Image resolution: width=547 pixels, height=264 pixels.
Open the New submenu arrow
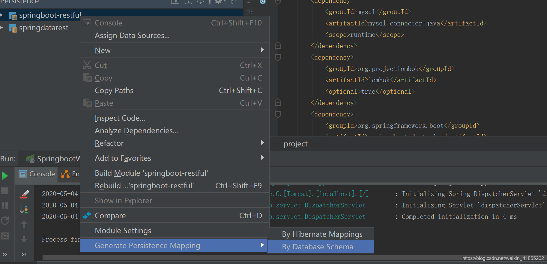[262, 50]
